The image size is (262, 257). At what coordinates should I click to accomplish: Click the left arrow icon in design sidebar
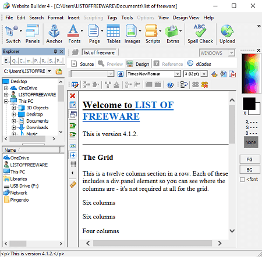[x=73, y=173]
